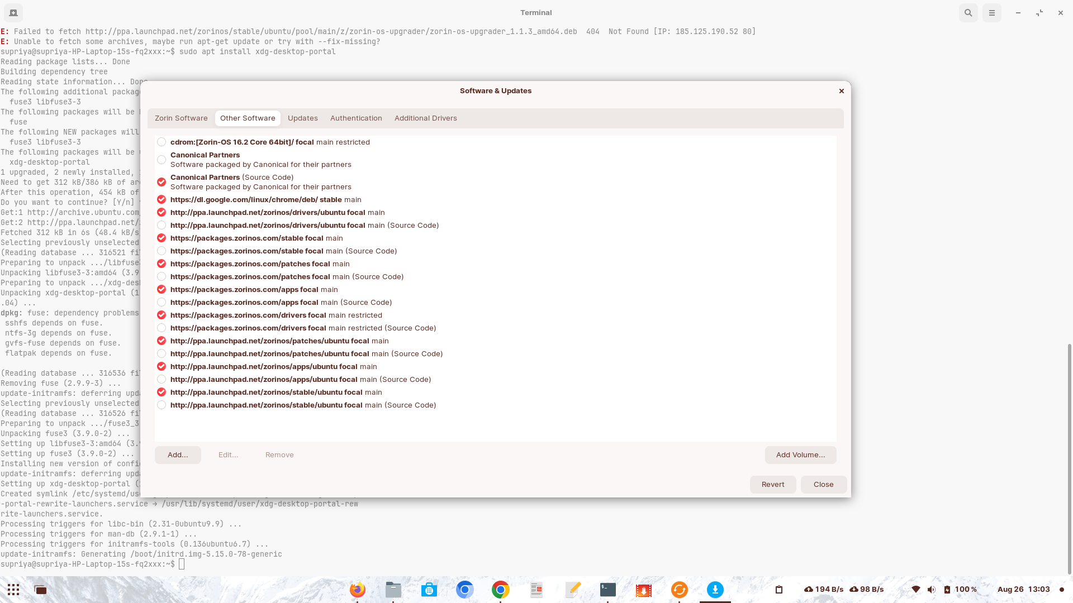Click the Edit... button
Screen dimensions: 1073x603
228,455
